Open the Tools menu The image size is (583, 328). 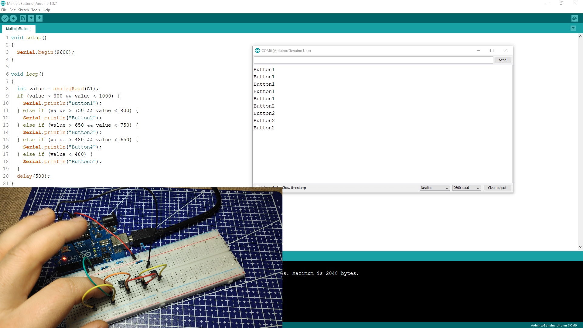35,10
